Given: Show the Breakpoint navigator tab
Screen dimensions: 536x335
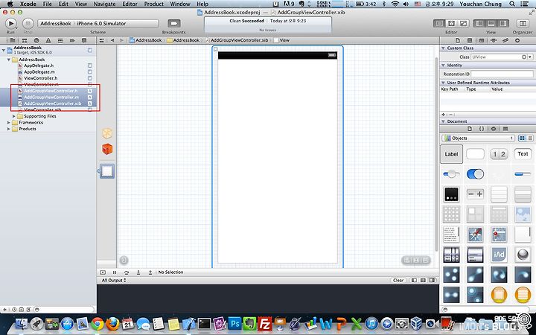Looking at the screenshot, I should click(72, 40).
